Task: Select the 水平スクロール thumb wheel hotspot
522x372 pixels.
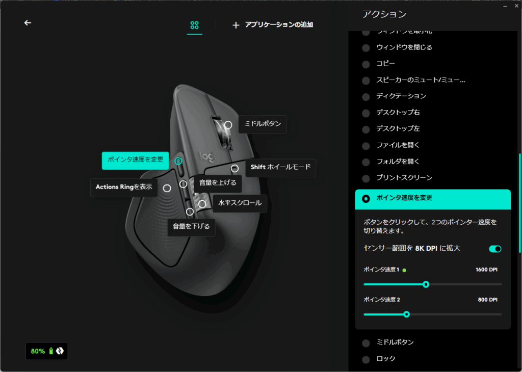Action: (202, 204)
